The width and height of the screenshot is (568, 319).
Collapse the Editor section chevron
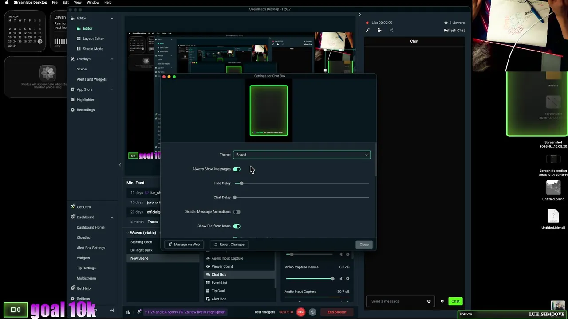(112, 18)
